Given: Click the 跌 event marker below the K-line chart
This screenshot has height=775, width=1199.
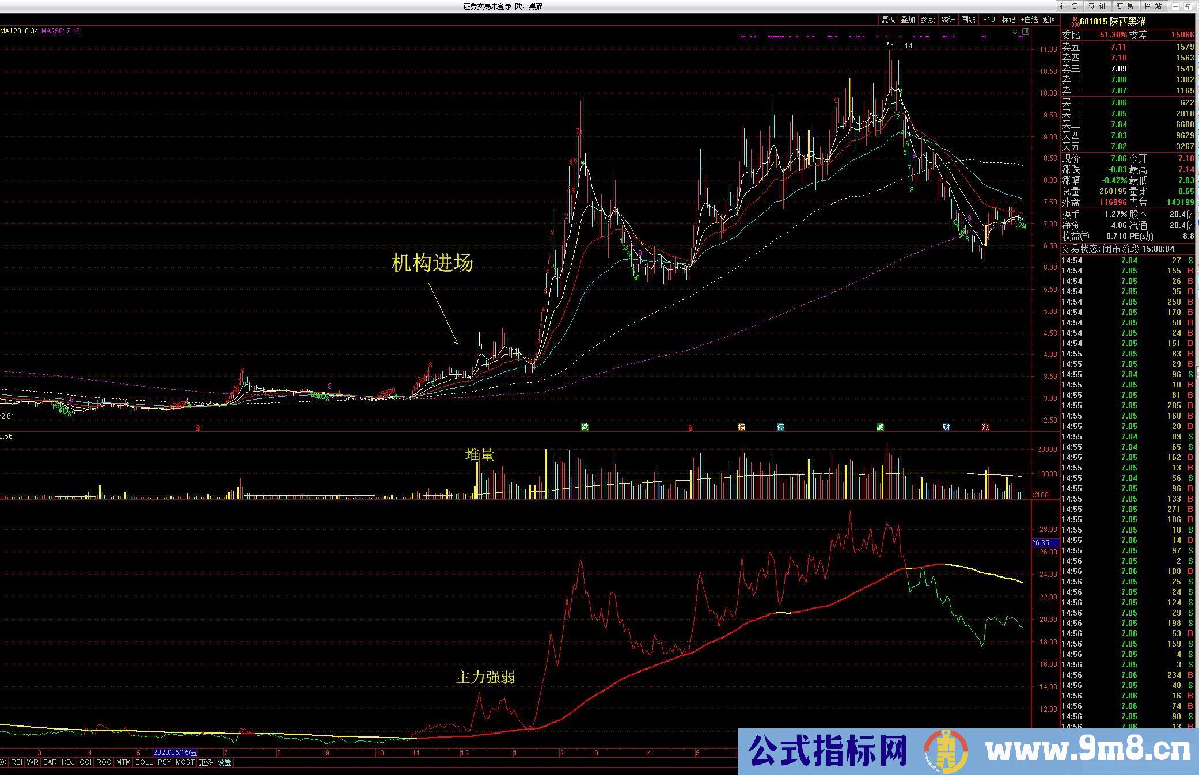Looking at the screenshot, I should point(585,427).
